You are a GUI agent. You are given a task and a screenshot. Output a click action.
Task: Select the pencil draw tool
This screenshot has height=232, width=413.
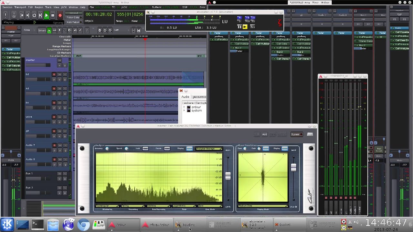(x=80, y=30)
